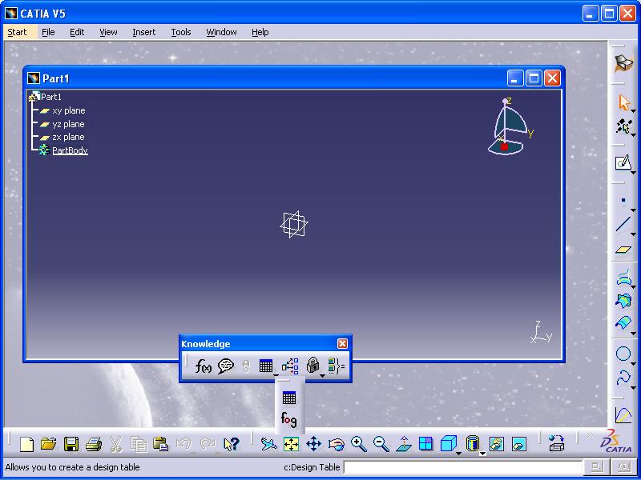Select PartBody in the specification tree
This screenshot has height=480, width=641.
70,150
